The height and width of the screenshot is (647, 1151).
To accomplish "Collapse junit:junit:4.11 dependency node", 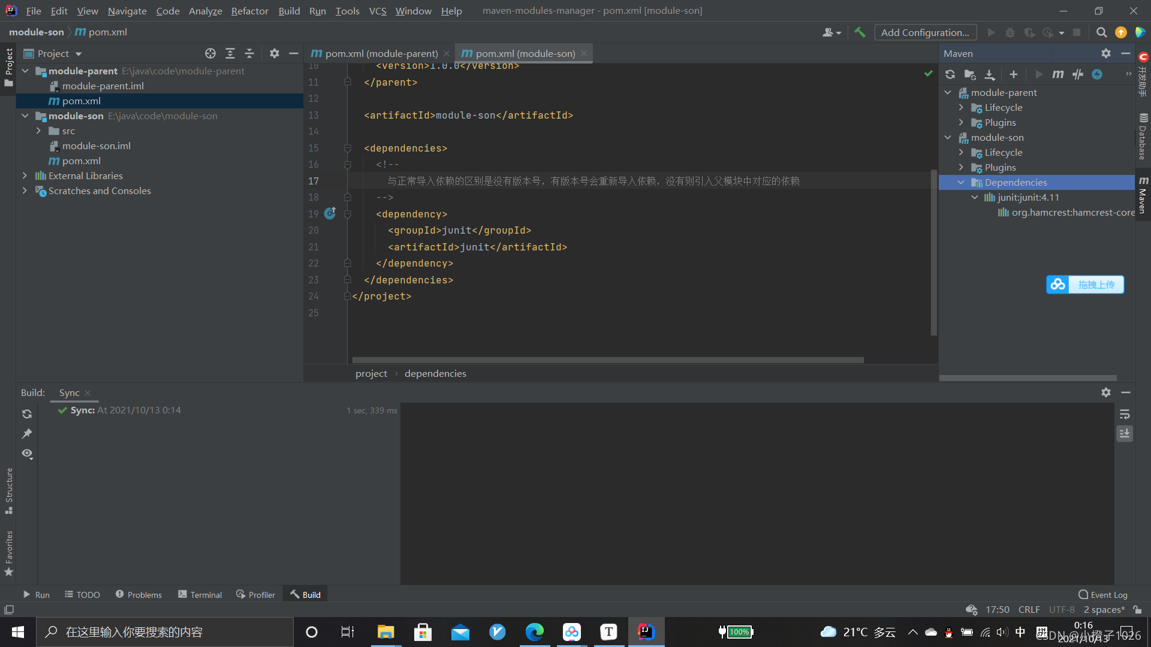I will pyautogui.click(x=975, y=197).
